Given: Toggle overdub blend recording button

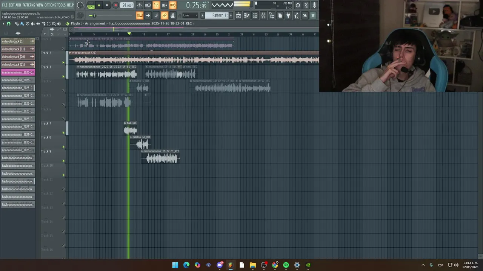Looking at the screenshot, I should [165, 5].
